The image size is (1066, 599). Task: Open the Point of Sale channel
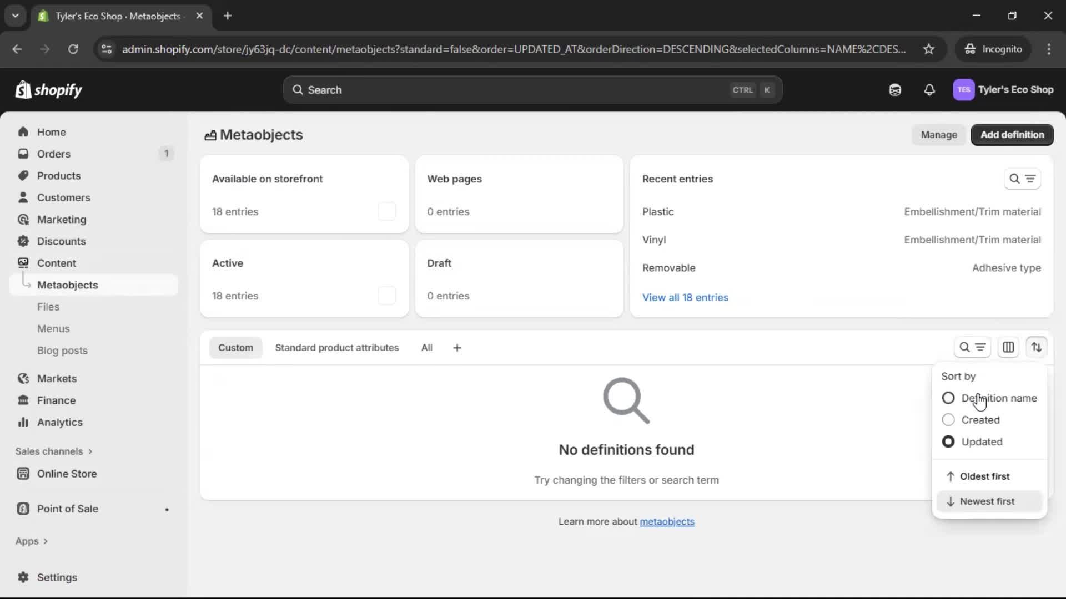tap(67, 509)
